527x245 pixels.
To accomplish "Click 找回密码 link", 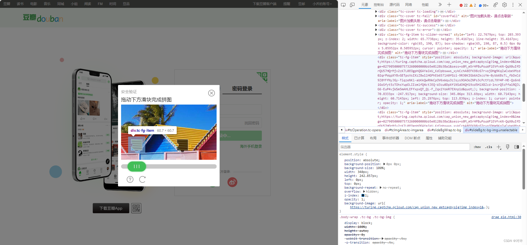I will click(252, 123).
